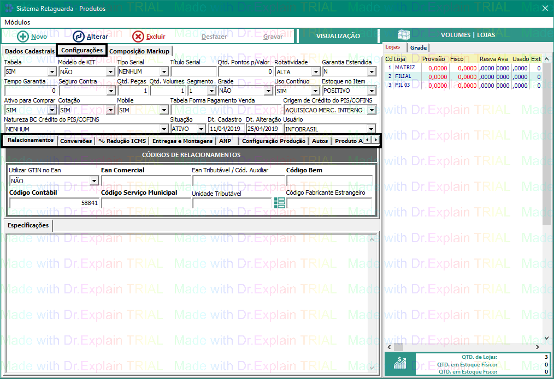Click the Novo plus icon
Viewport: 554px width, 379px height.
[23, 37]
